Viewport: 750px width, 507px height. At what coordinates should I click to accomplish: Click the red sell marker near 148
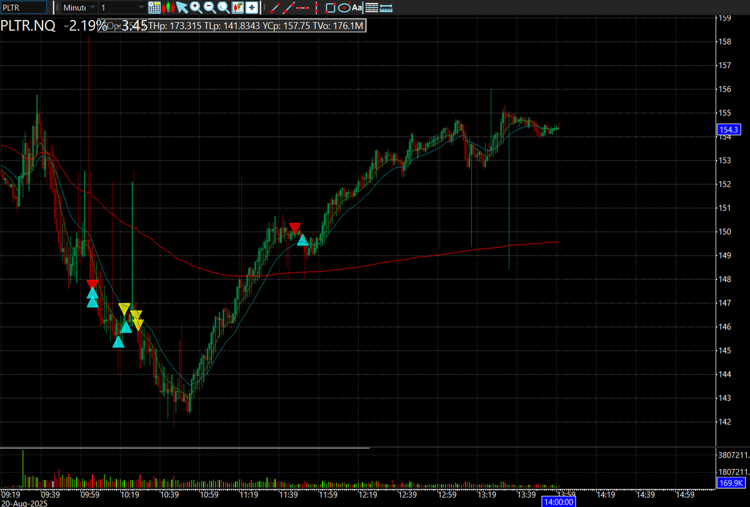pyautogui.click(x=92, y=284)
